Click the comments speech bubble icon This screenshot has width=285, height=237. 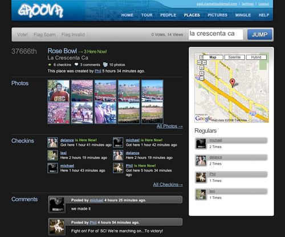click(x=76, y=64)
